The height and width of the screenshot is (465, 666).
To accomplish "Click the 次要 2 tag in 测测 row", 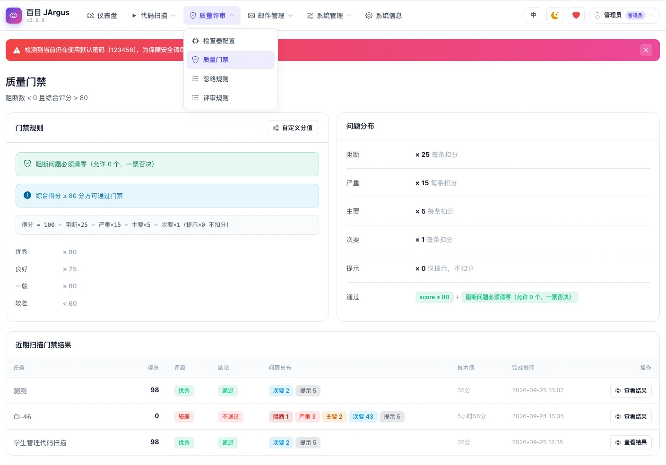I will 281,391.
